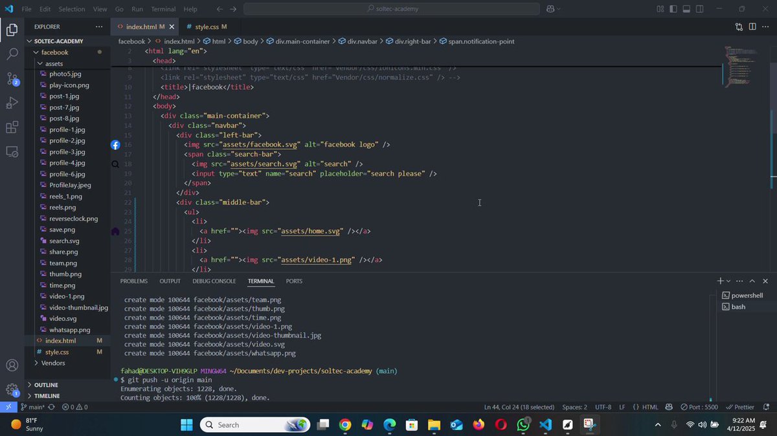Switch to style.css editor tab
This screenshot has height=436, width=777.
click(x=207, y=27)
